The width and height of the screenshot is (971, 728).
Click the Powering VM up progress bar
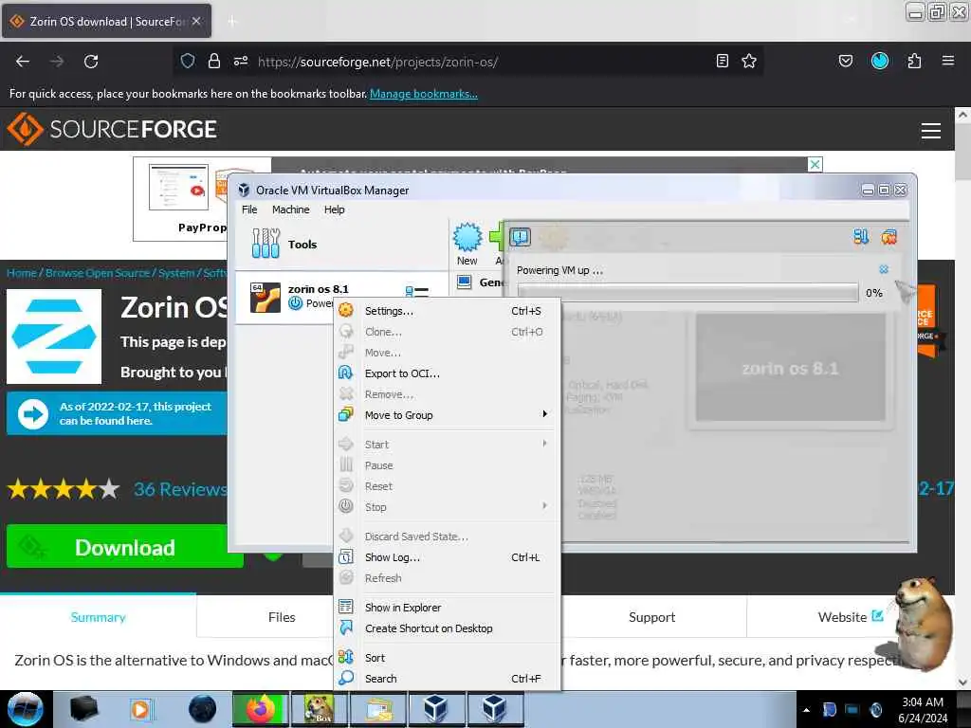(687, 292)
